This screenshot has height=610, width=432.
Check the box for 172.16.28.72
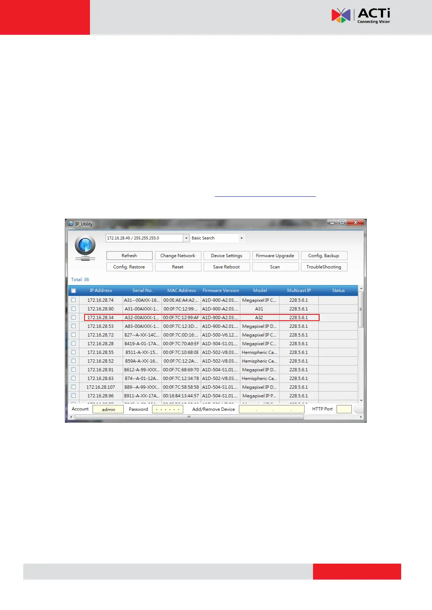pos(74,335)
